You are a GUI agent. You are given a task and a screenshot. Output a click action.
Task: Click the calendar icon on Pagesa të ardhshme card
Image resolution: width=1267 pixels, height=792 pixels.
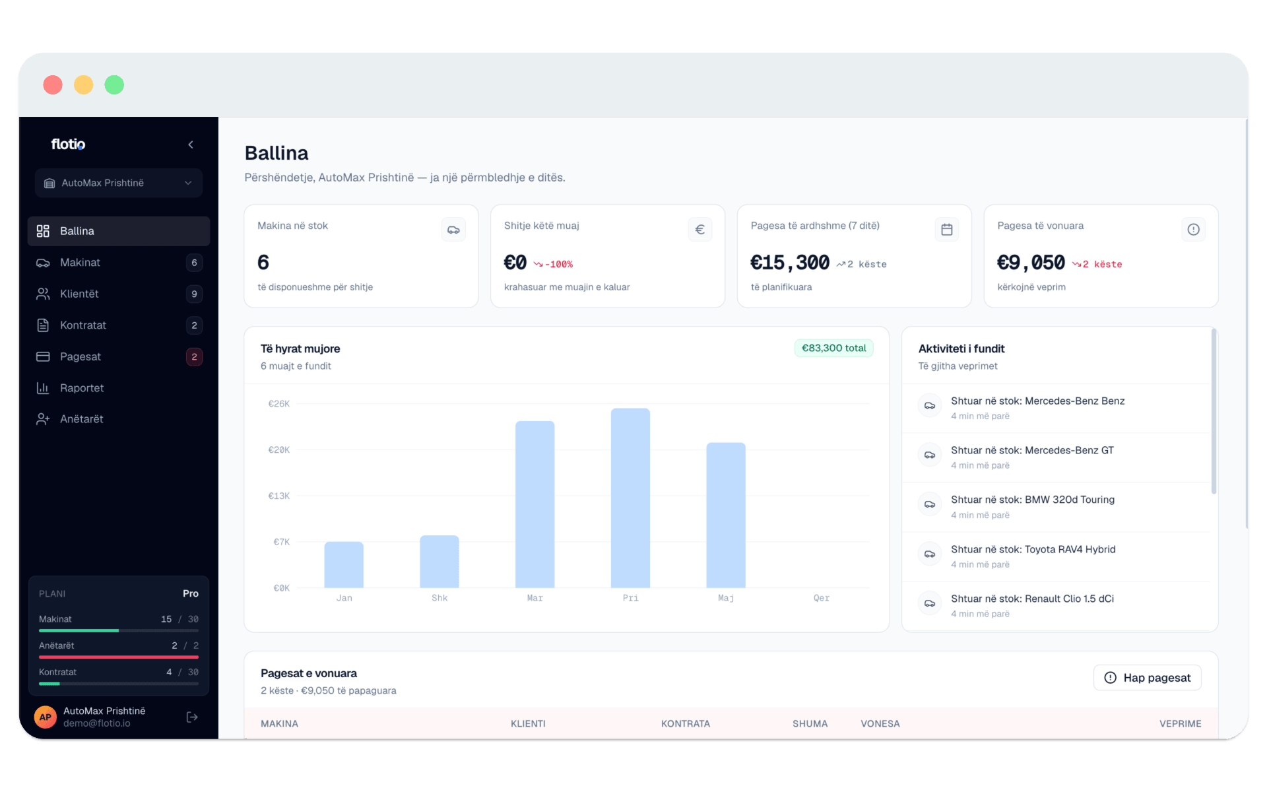pos(947,230)
